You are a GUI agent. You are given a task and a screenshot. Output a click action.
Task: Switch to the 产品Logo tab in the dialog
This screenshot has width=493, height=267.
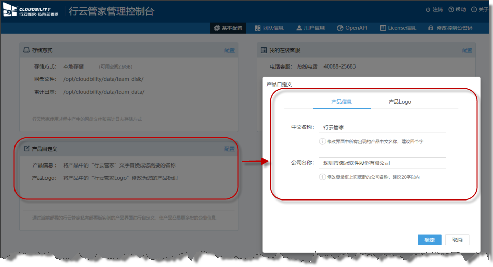(399, 102)
